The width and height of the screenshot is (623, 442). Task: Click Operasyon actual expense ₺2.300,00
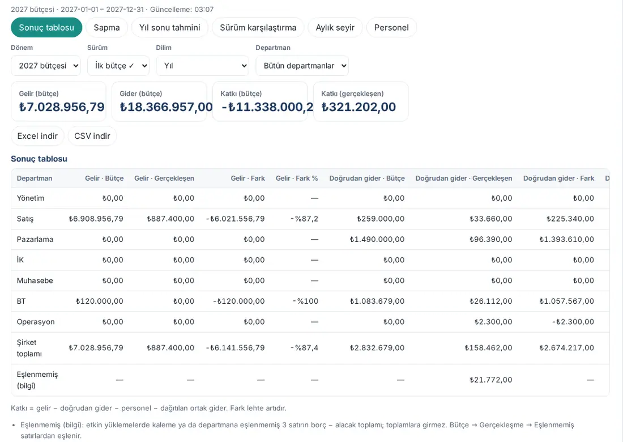pos(493,322)
